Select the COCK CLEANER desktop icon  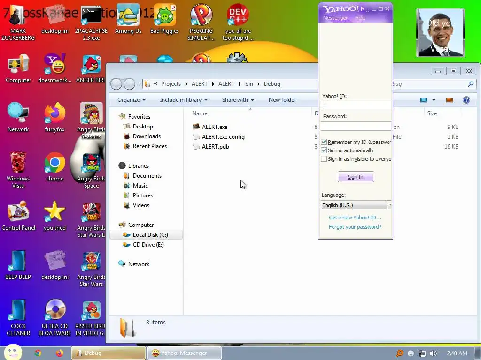coord(18,318)
